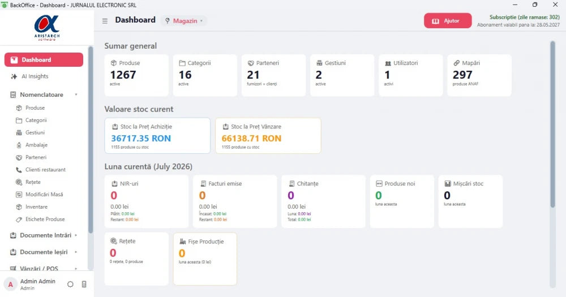Click the Produse noi card icon
Screen dimensions: 566x297
coord(379,184)
